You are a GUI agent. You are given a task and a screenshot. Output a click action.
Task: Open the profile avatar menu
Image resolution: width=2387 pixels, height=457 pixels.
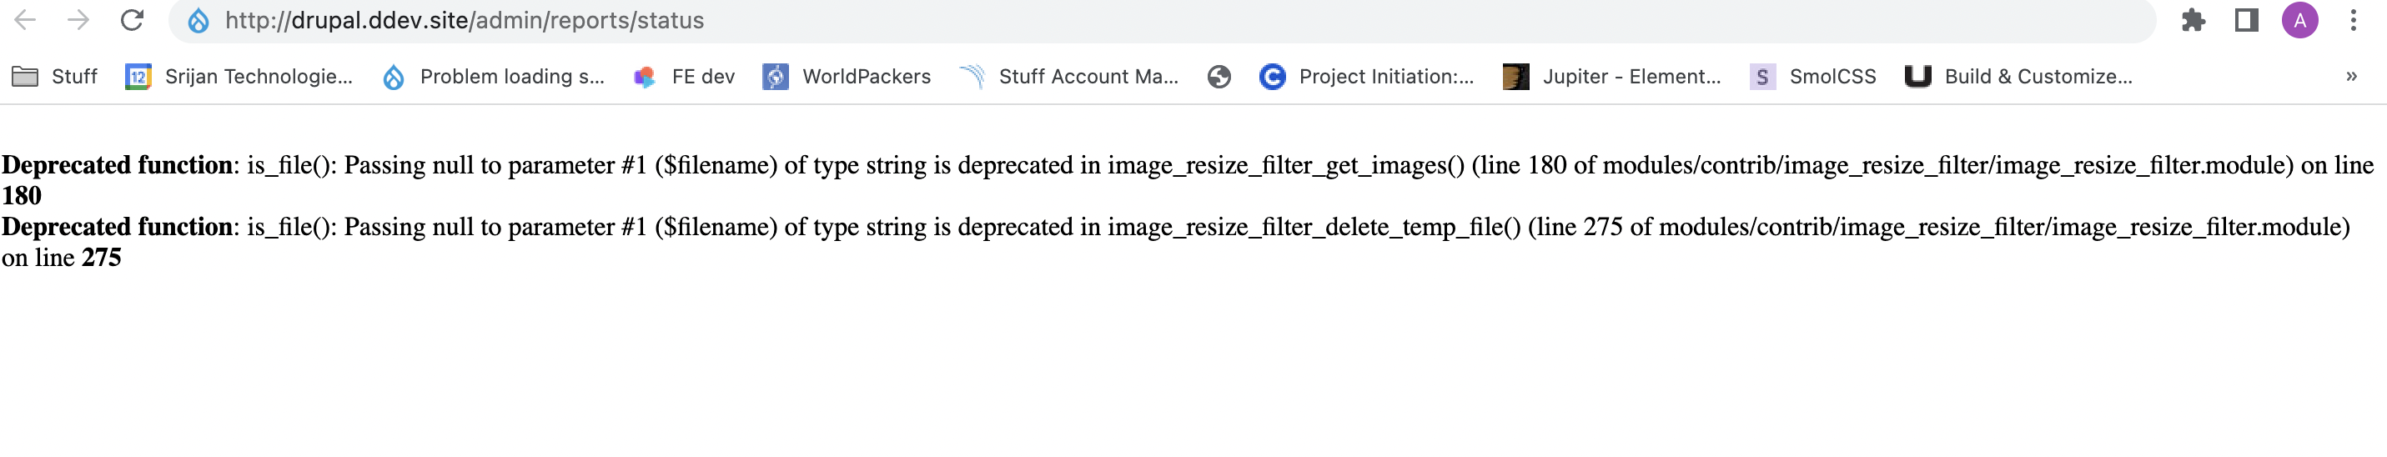2299,20
